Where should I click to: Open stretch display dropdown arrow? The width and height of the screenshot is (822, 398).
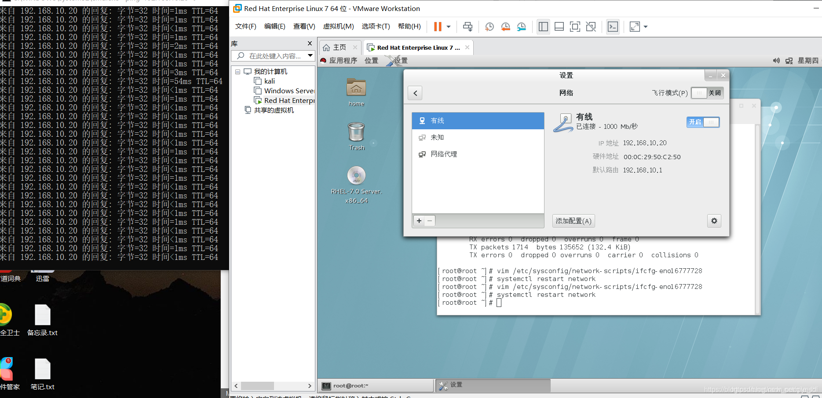[x=646, y=27]
